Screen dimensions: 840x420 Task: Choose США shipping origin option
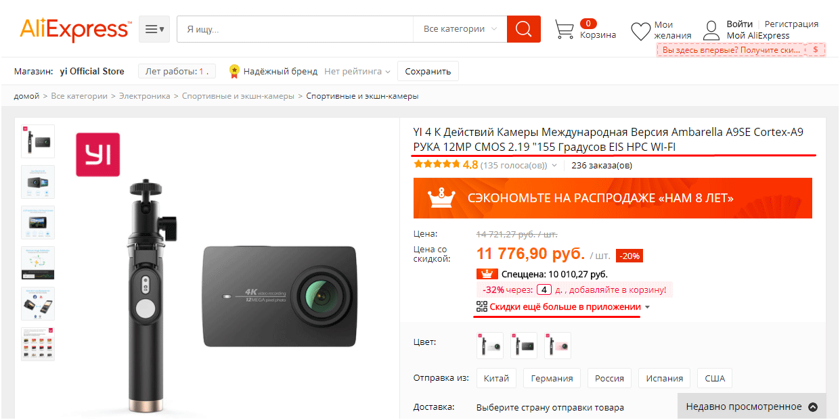(x=715, y=378)
